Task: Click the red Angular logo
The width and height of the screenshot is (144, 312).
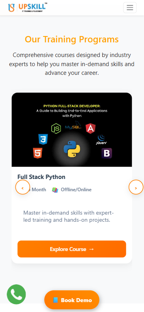Action: (x=91, y=128)
